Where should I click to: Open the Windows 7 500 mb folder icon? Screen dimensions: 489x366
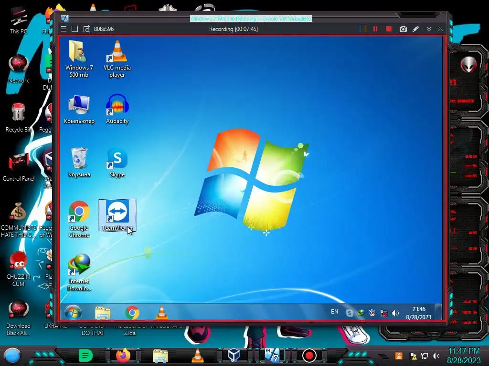79,59
